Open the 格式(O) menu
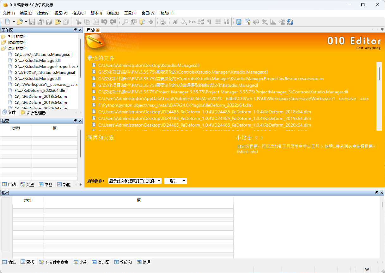The width and height of the screenshot is (385, 273). (79, 13)
